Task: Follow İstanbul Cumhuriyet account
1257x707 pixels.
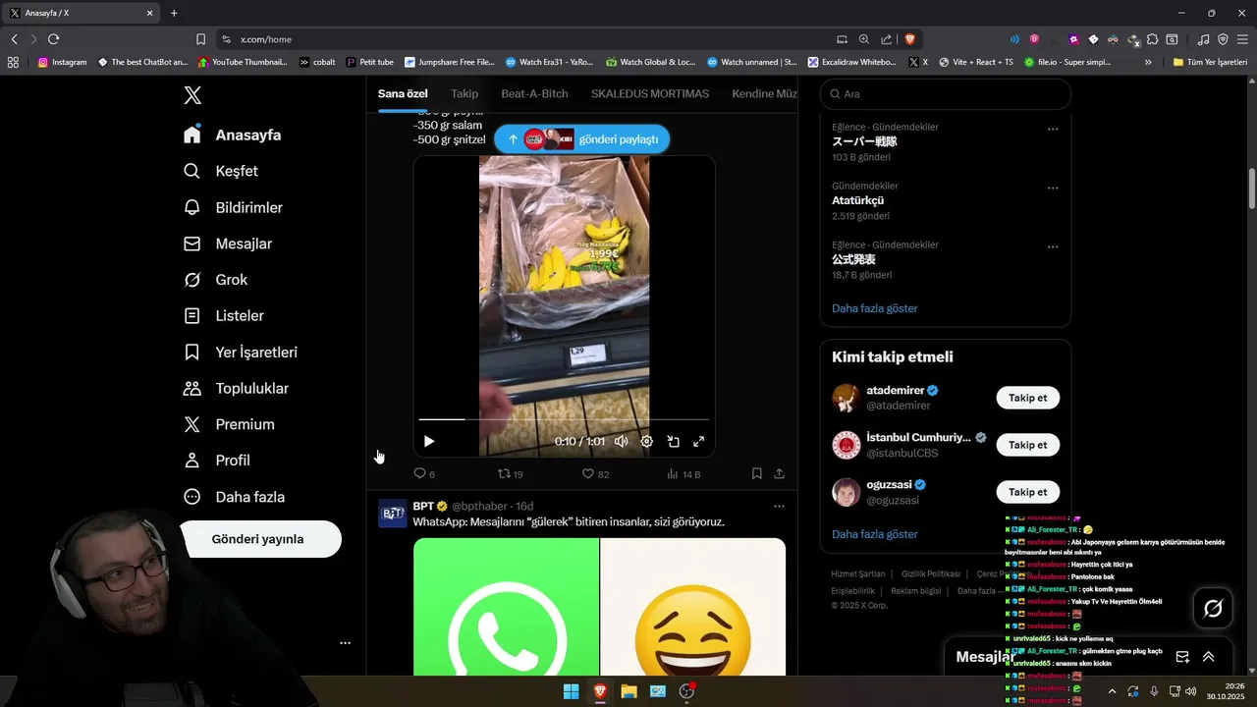Action: 1028,445
